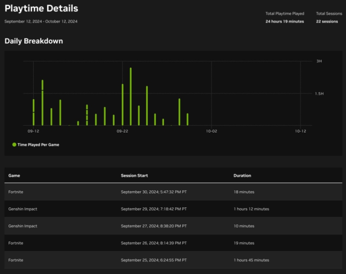Click the green Time Played Per Game legend dot
Image resolution: width=346 pixels, height=274 pixels.
14,145
